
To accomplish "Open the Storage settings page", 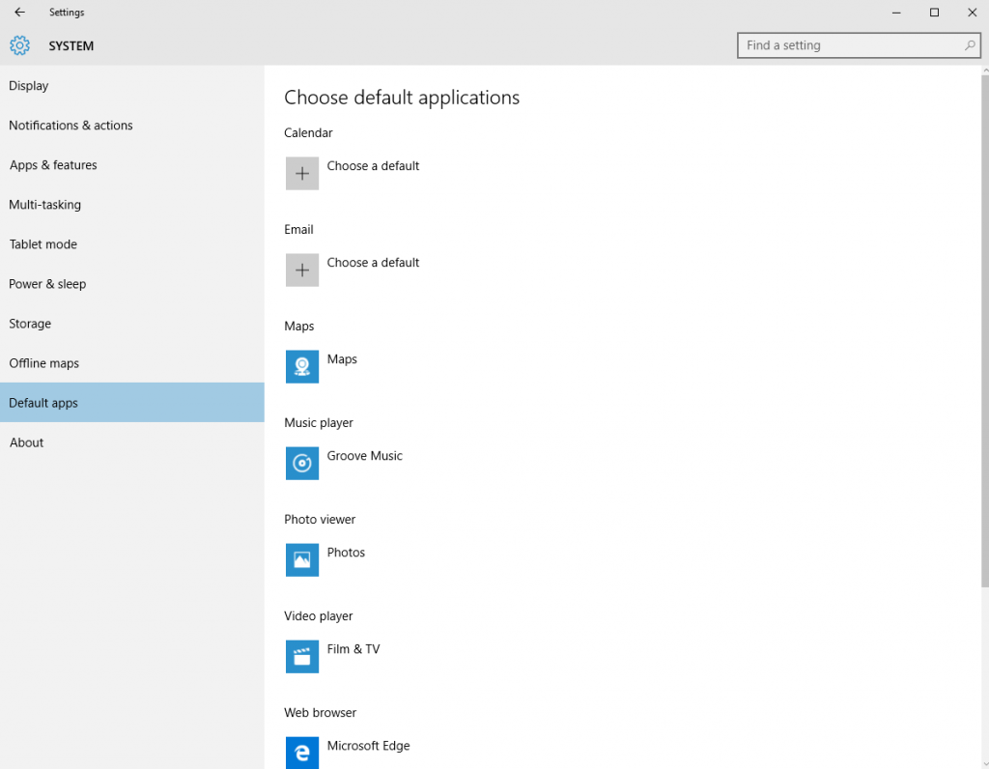I will click(131, 324).
